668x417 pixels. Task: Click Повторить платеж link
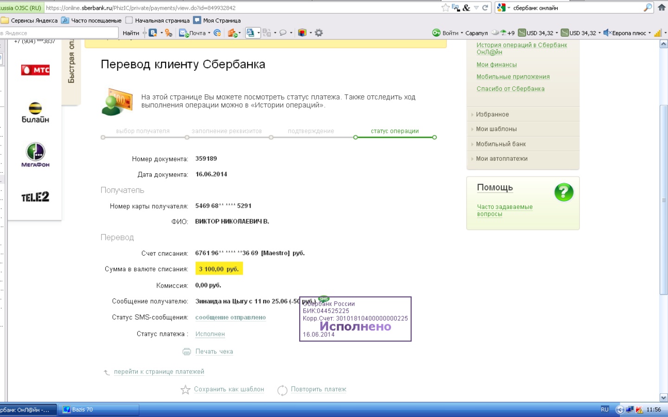318,389
